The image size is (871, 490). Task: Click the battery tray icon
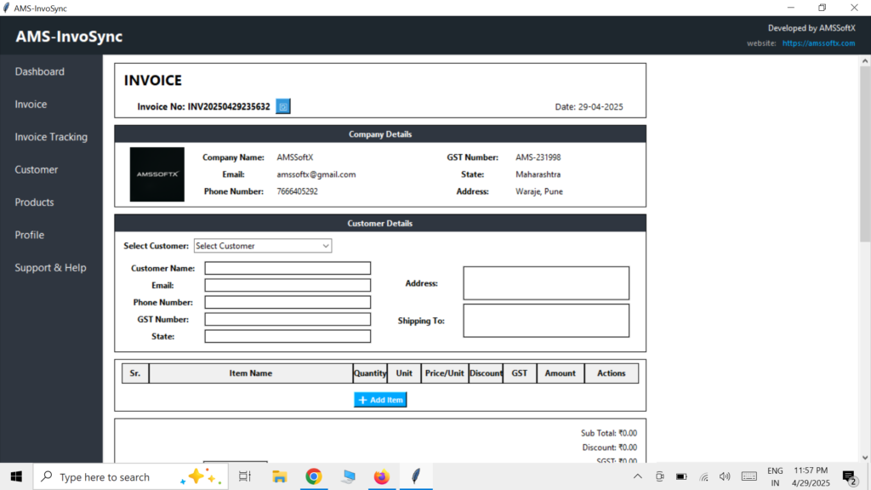681,476
